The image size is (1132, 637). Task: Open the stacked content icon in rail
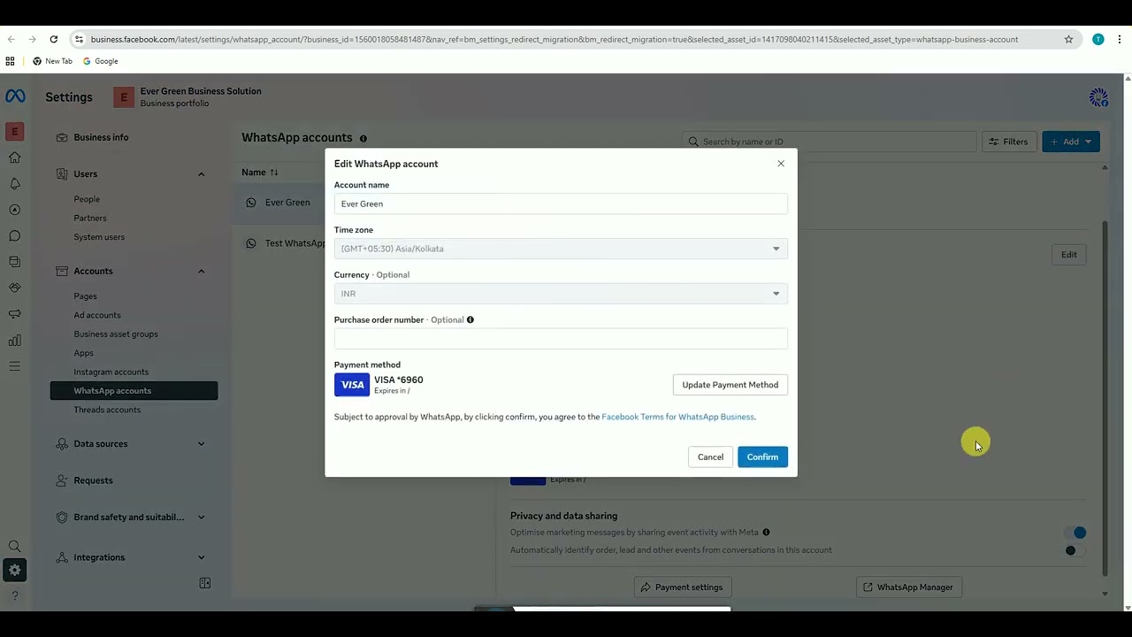(14, 262)
